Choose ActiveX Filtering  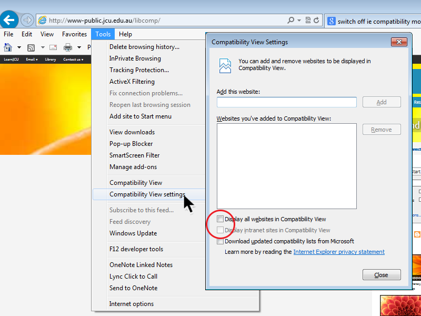(x=132, y=82)
